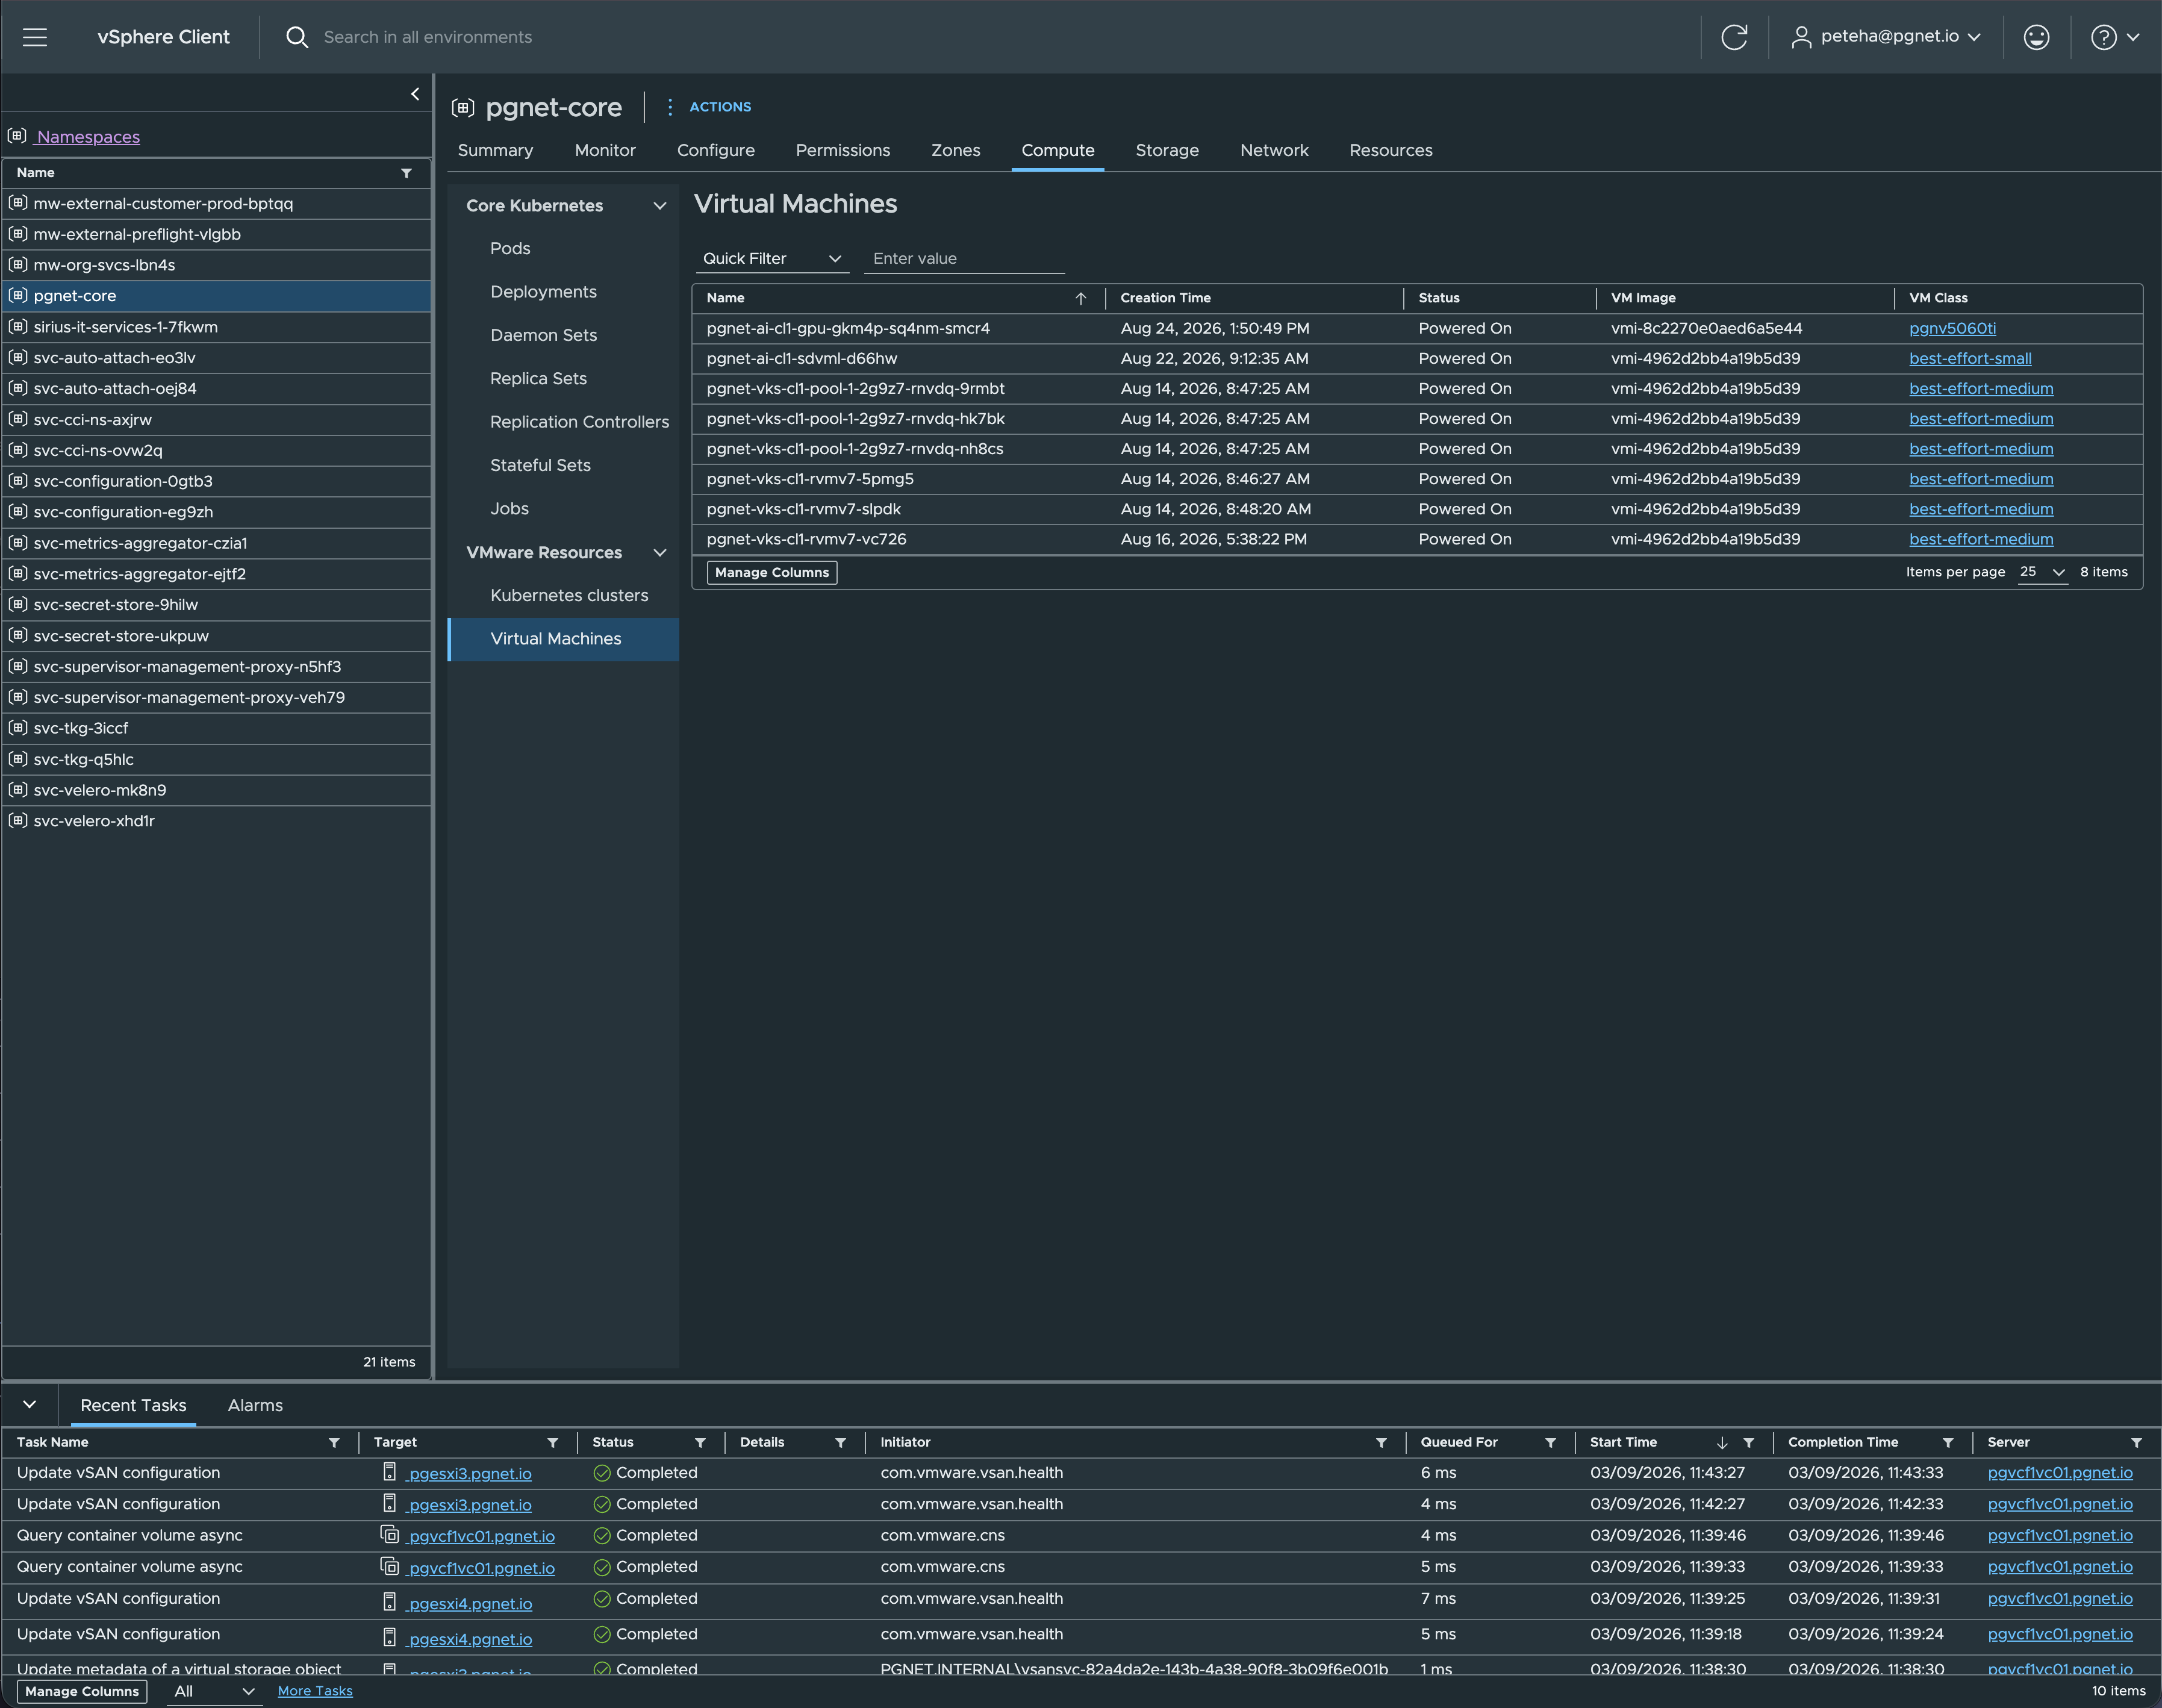Switch to the Network tab

[1274, 150]
